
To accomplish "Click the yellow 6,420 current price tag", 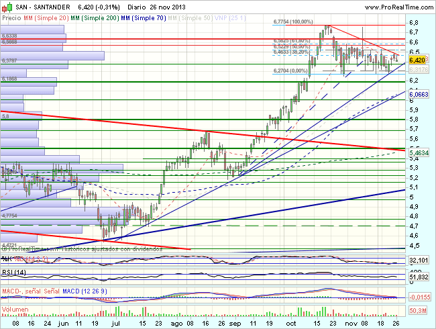I will (417, 60).
